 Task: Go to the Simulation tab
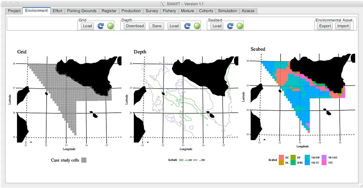coord(227,11)
